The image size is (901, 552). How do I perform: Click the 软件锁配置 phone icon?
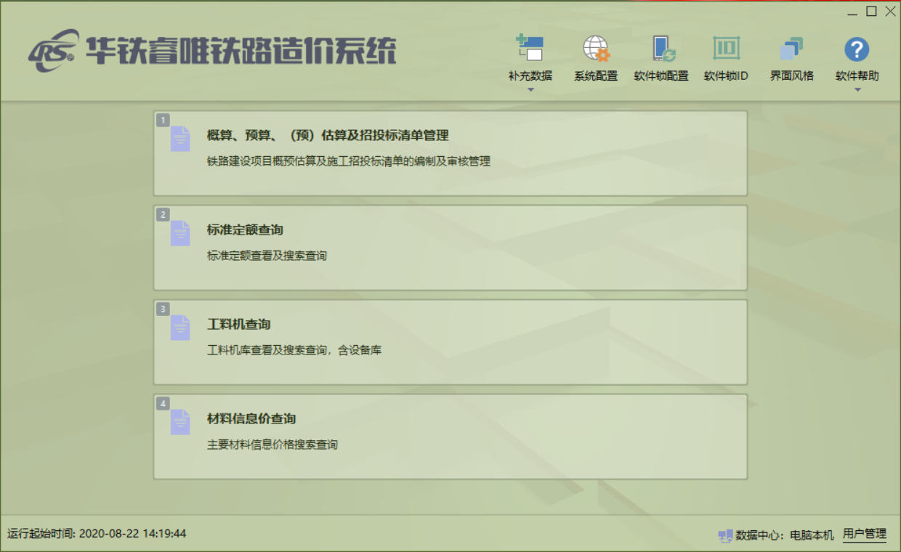(x=661, y=49)
